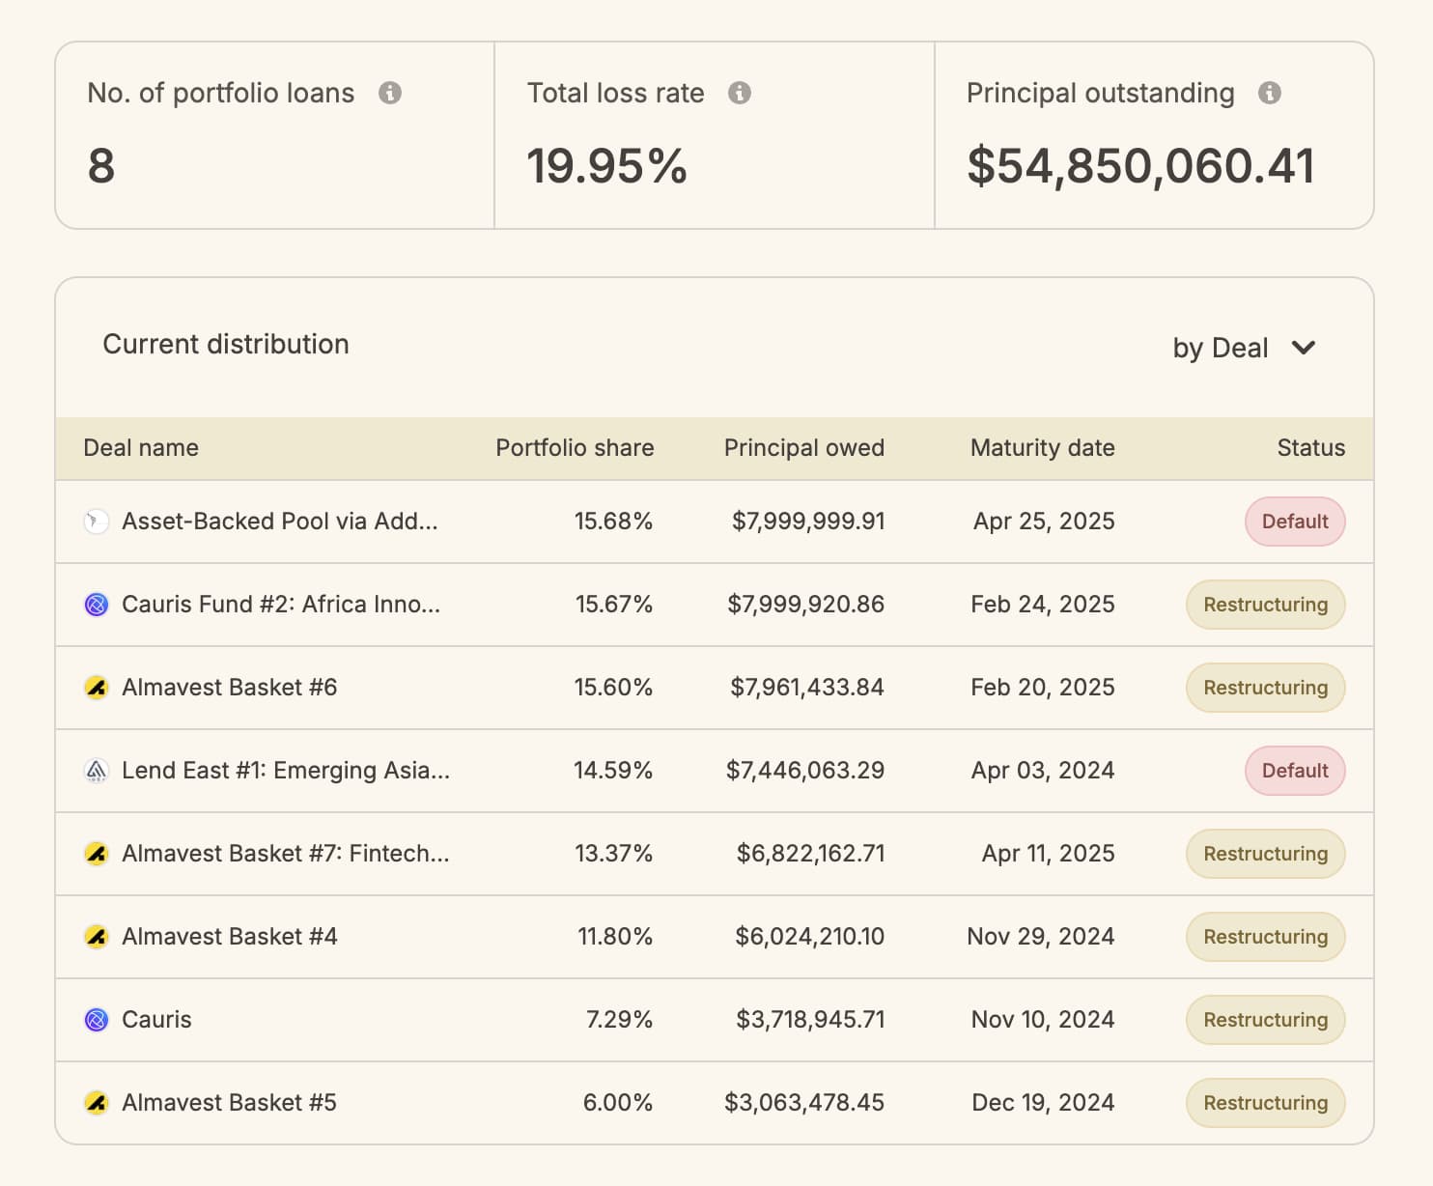This screenshot has height=1186, width=1433.
Task: Click Default status badge for Asset-Backed Pool
Action: point(1294,522)
